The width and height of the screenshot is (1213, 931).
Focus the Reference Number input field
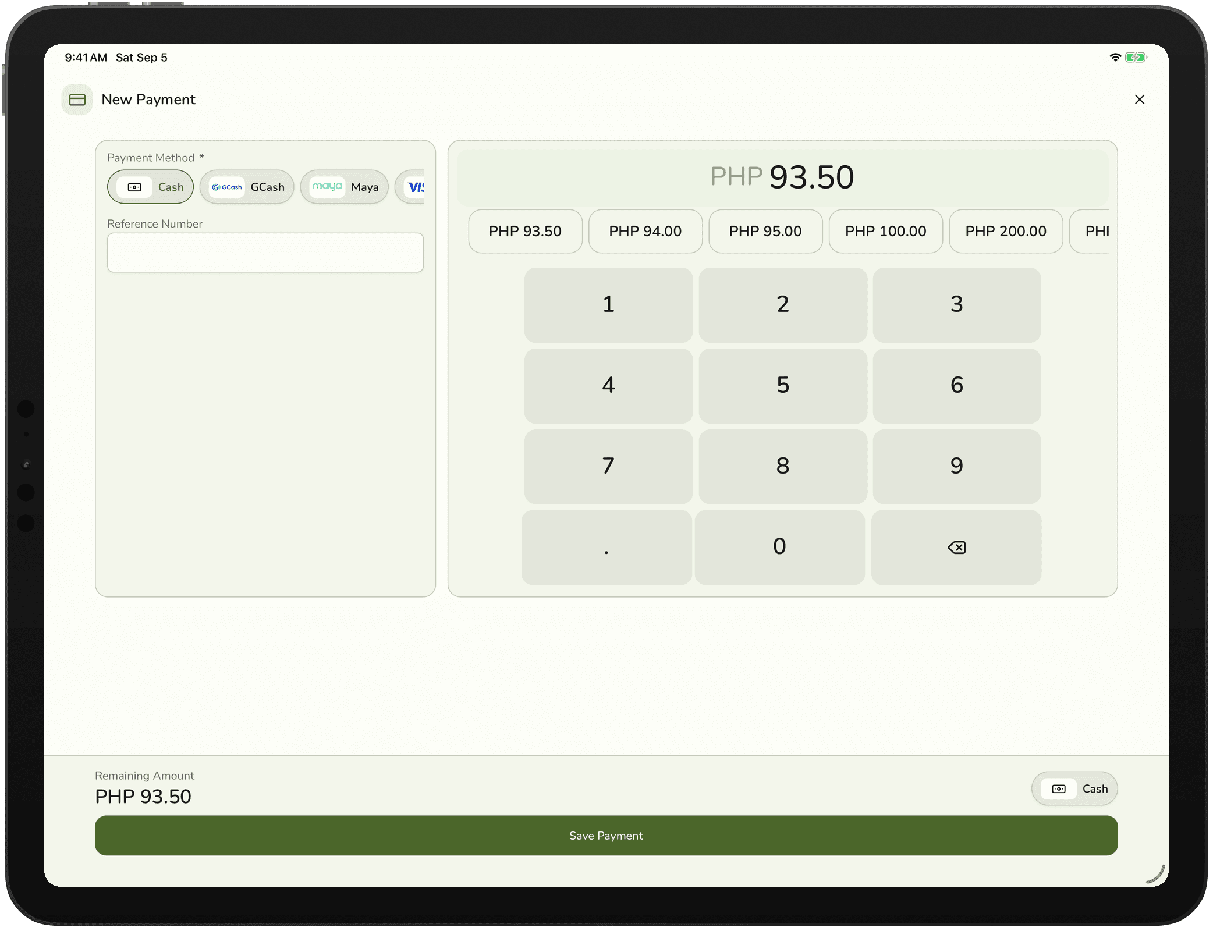tap(265, 253)
